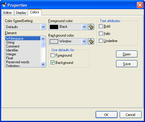
Task: Enable the Italic text attribute
Action: point(101,34)
